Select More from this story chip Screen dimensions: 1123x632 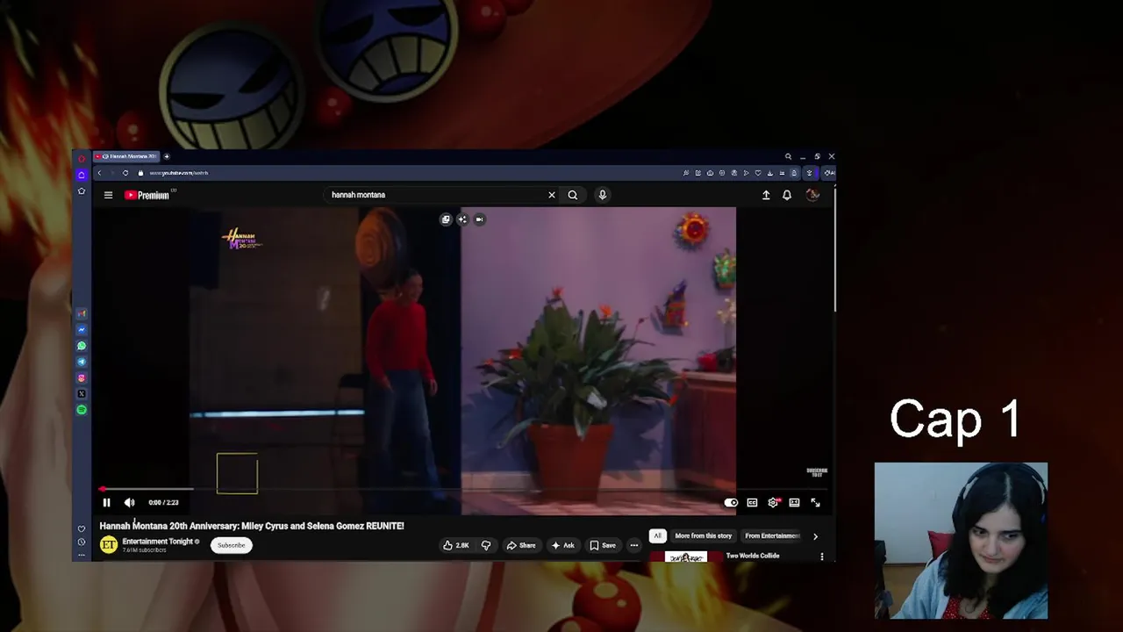[x=703, y=535]
